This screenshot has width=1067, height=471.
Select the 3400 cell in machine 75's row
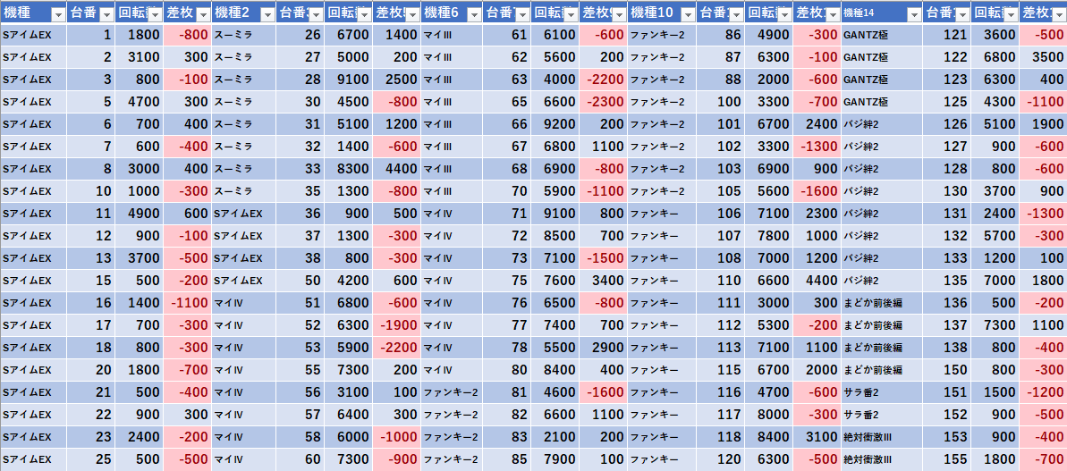[603, 281]
